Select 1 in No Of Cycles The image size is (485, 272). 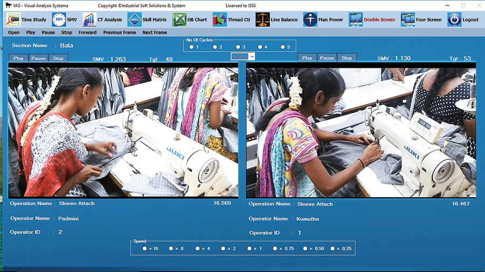pyautogui.click(x=191, y=47)
